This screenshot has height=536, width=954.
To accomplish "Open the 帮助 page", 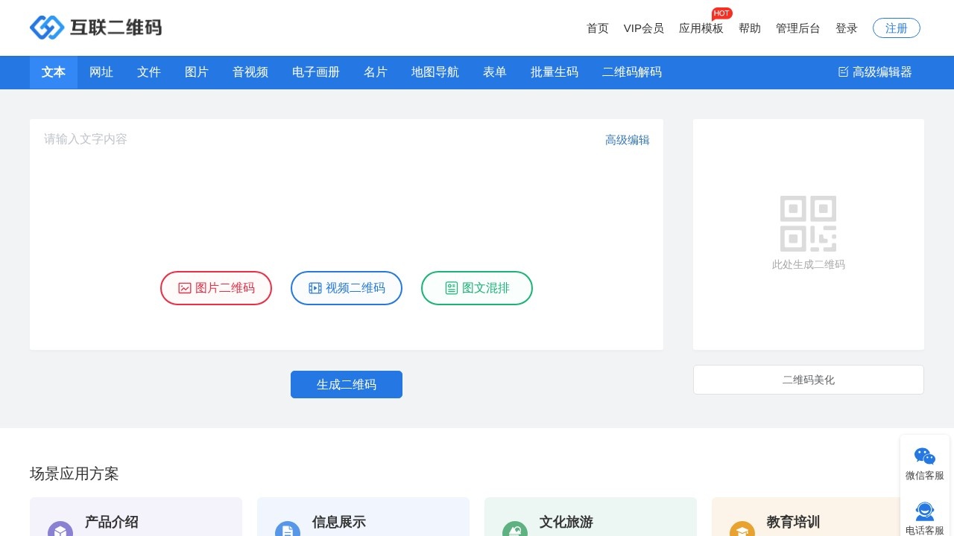I will [750, 28].
